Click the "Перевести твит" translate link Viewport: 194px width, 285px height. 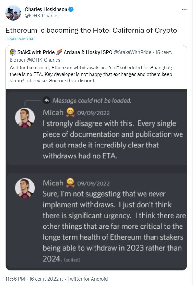(x=20, y=39)
